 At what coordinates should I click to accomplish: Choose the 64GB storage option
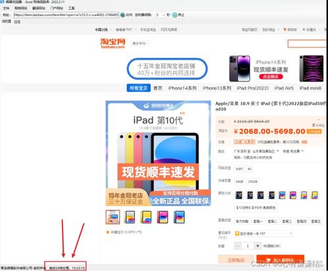[x=239, y=182]
